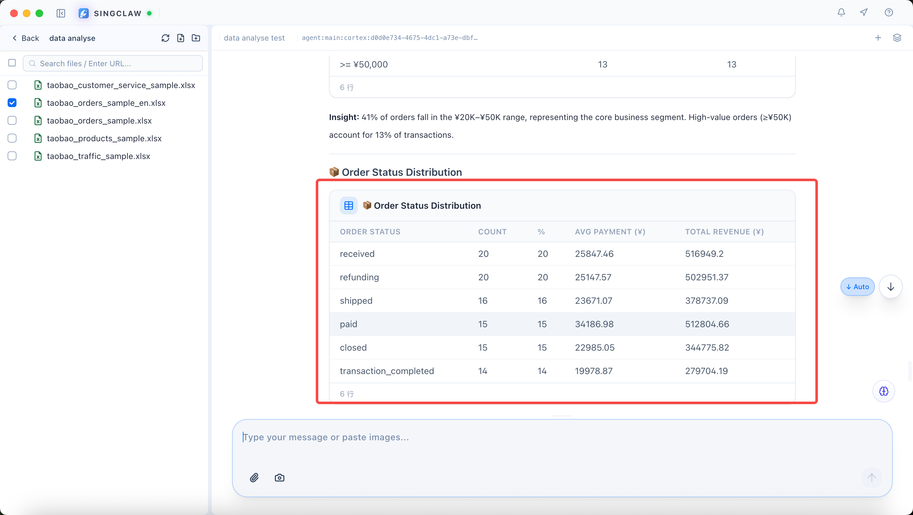Toggle the Auto scroll button
Image resolution: width=913 pixels, height=515 pixels.
pyautogui.click(x=857, y=287)
